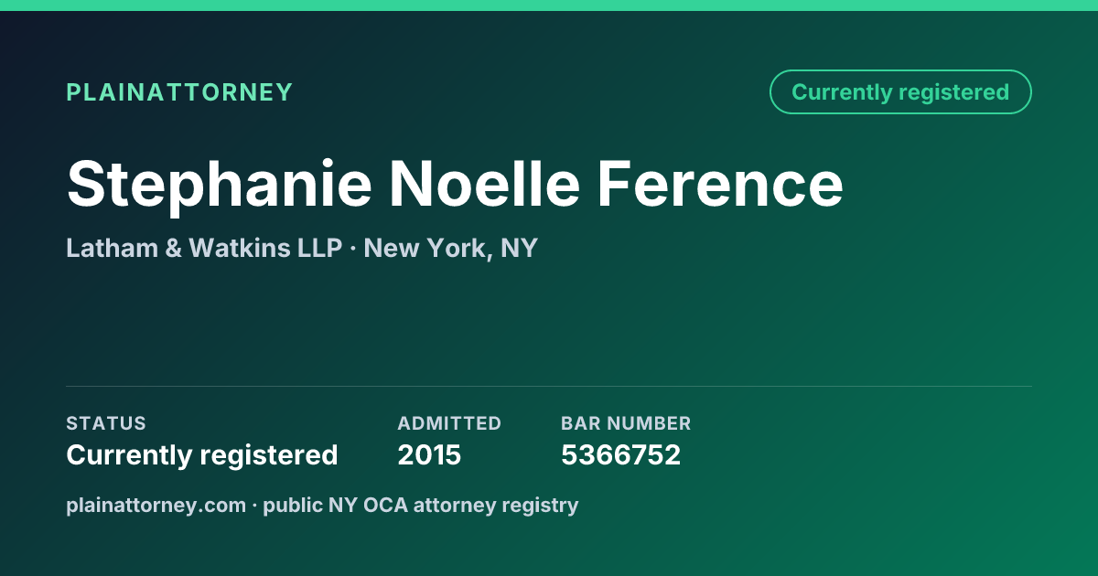Click the word Stephanie in the name
The width and height of the screenshot is (1098, 576).
coord(220,184)
